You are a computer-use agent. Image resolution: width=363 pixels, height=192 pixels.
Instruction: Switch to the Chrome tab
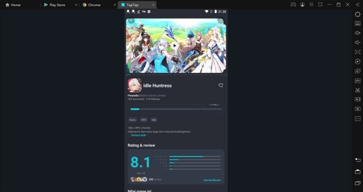click(92, 5)
